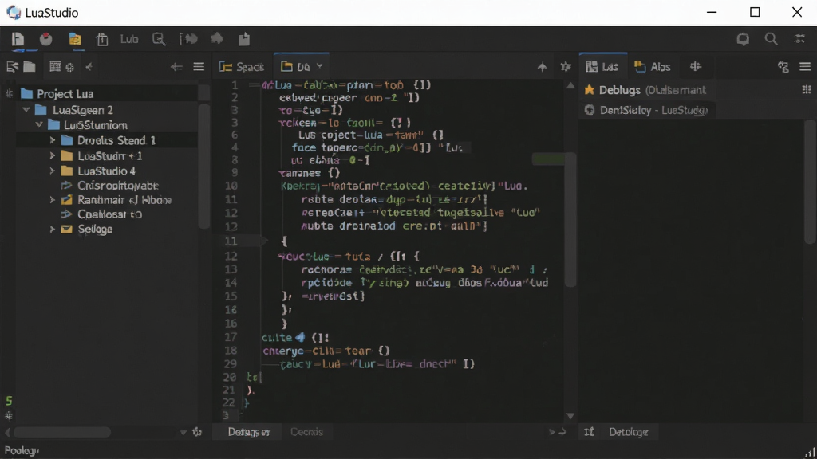This screenshot has width=817, height=459.
Task: Select the Crisropitqvable file
Action: [x=110, y=185]
